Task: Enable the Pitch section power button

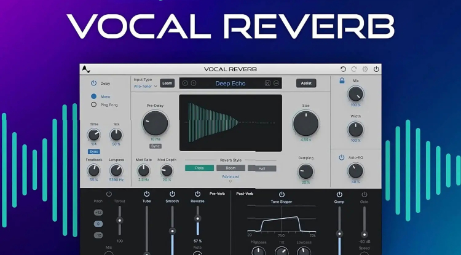Action: [x=109, y=194]
